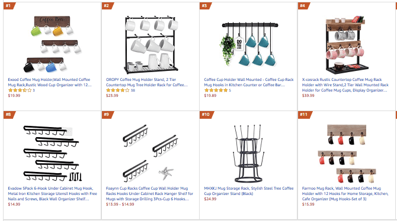397x221 pixels.
Task: Open the Foaynn three racks image
Action: (x=151, y=153)
